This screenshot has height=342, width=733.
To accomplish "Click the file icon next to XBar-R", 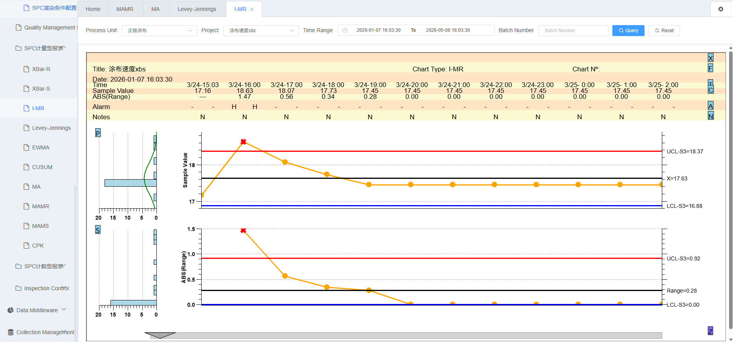I will [x=26, y=69].
